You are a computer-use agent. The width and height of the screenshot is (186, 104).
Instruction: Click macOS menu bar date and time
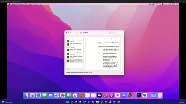[x=171, y=4]
